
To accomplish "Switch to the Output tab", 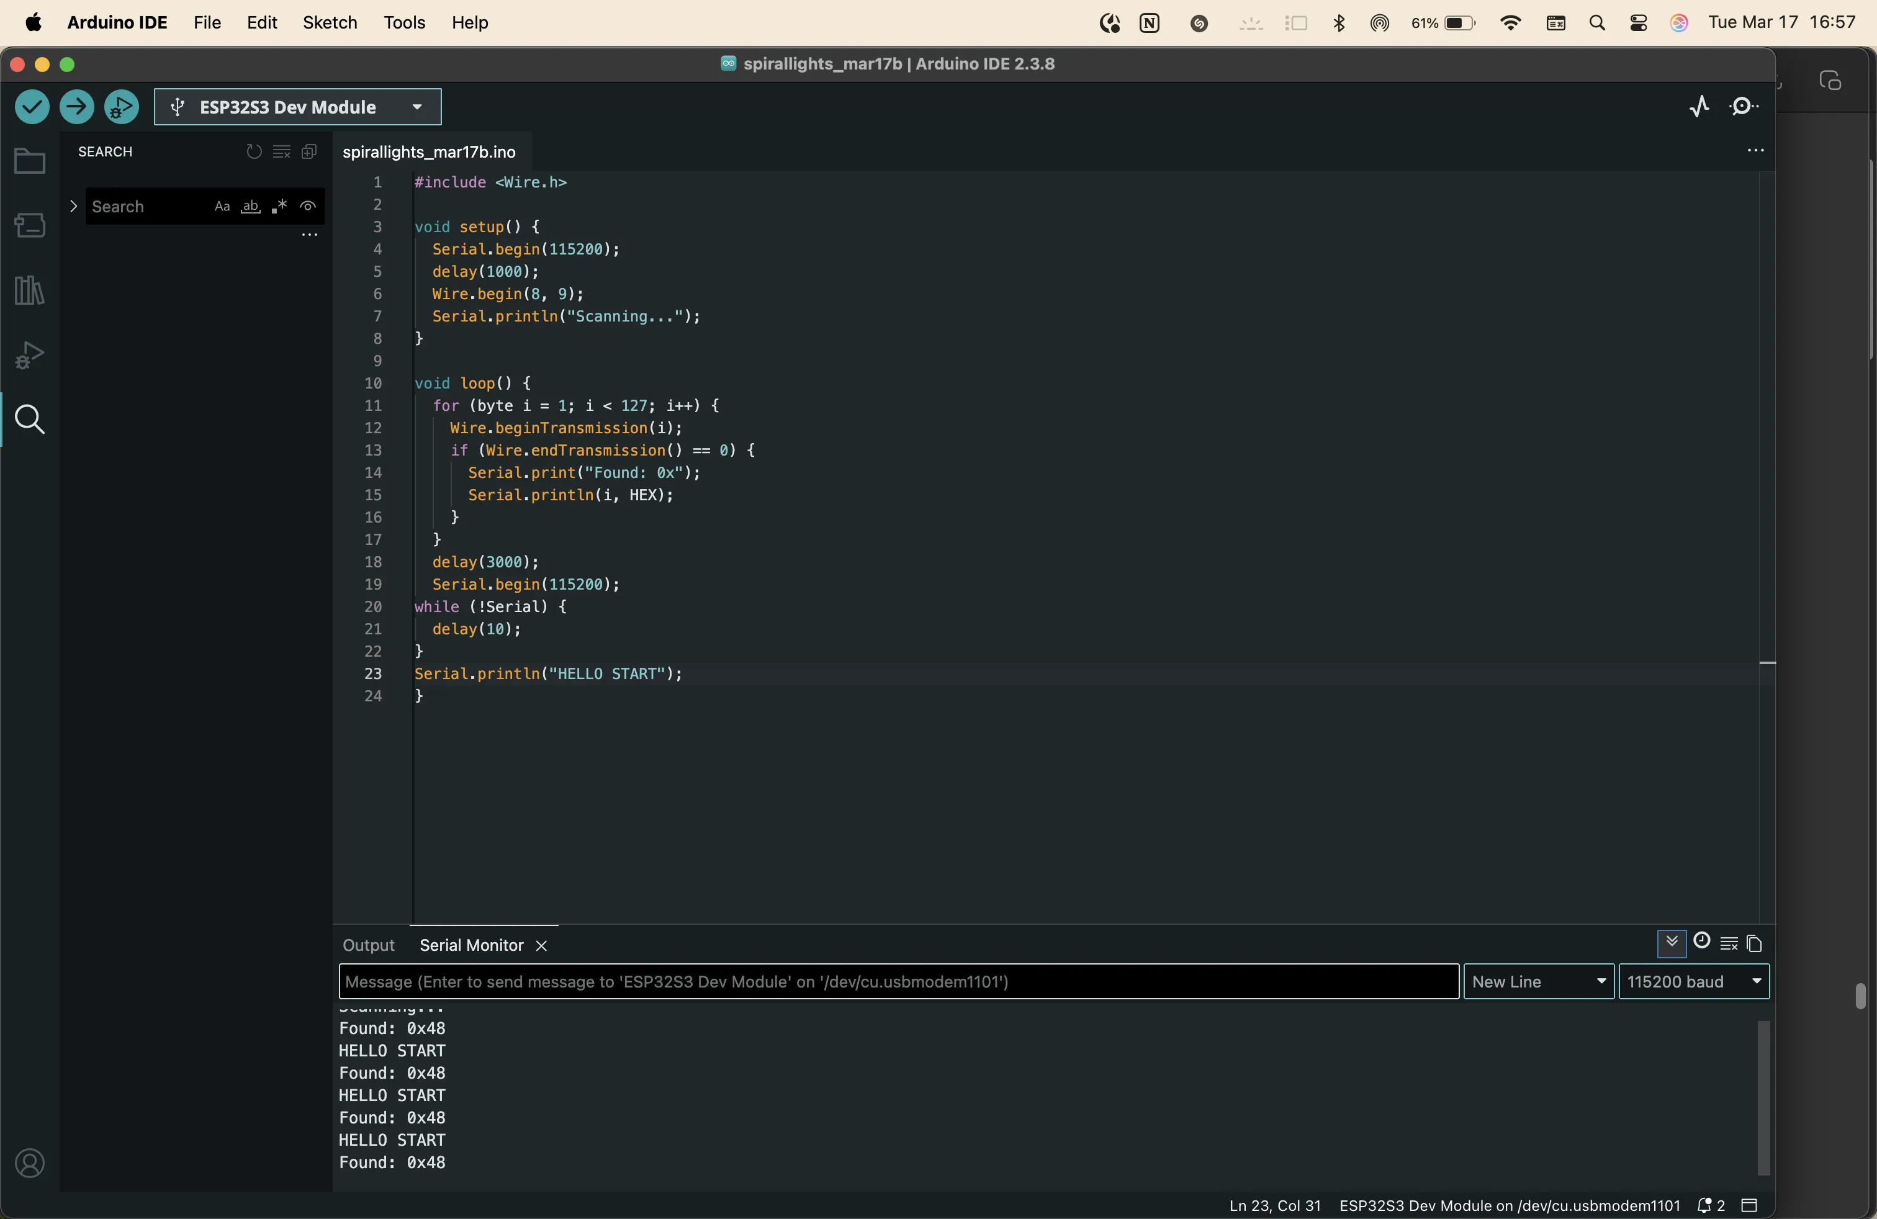I will (x=368, y=945).
